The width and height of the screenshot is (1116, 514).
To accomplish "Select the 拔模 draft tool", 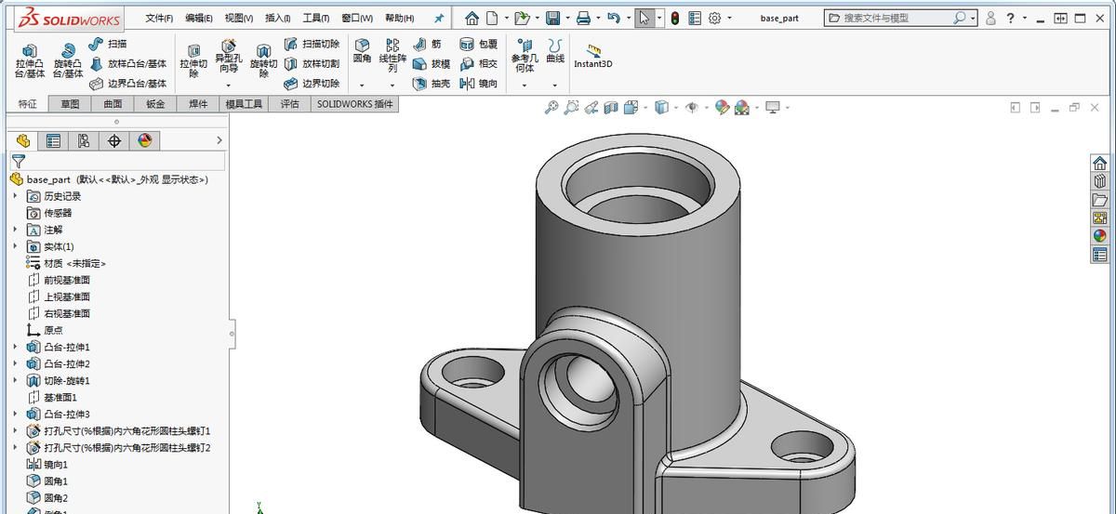I will click(x=432, y=63).
